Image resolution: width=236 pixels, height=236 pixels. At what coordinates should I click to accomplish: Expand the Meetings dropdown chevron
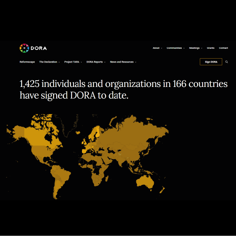pos(202,48)
